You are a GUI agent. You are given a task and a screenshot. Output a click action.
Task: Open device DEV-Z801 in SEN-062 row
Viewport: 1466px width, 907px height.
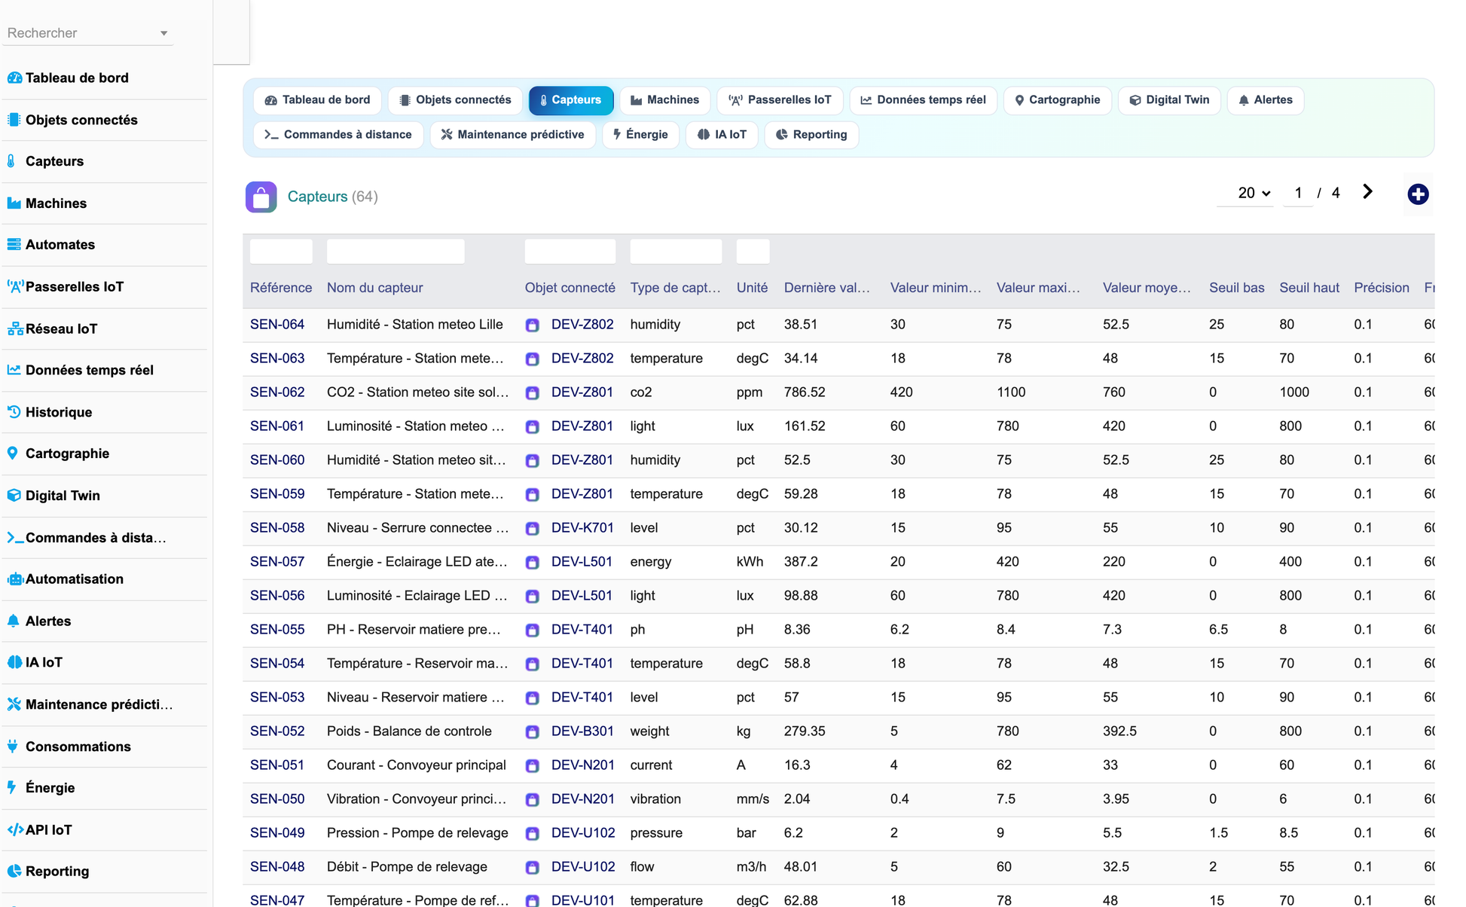(x=582, y=392)
